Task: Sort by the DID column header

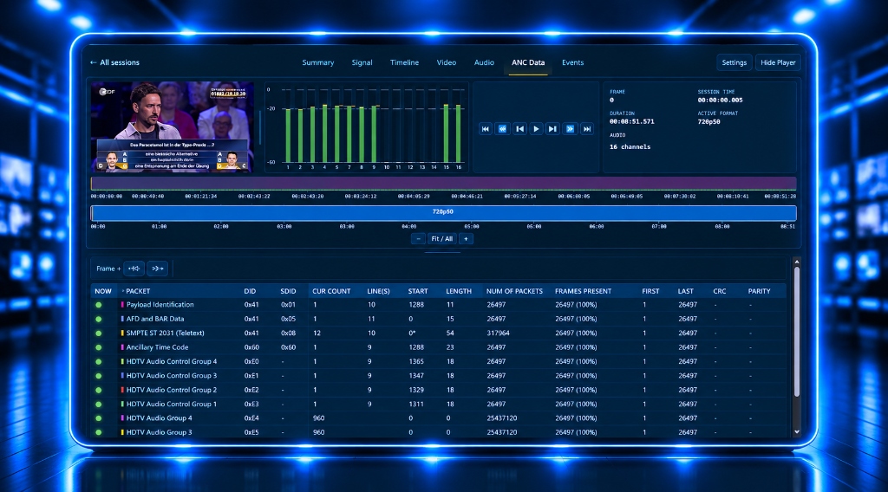Action: [x=250, y=291]
